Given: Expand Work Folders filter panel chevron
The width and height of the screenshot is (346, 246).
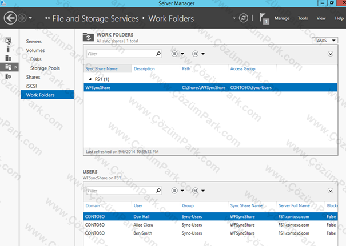Looking at the screenshot, I should coord(330,54).
